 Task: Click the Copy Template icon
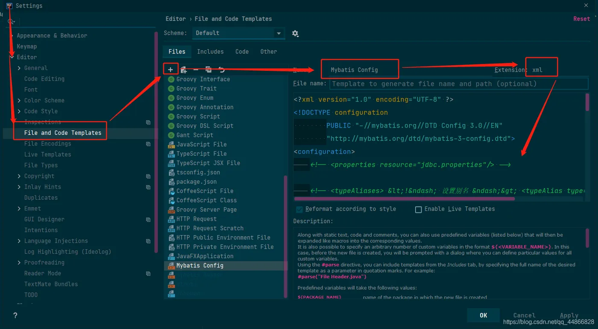[x=208, y=70]
